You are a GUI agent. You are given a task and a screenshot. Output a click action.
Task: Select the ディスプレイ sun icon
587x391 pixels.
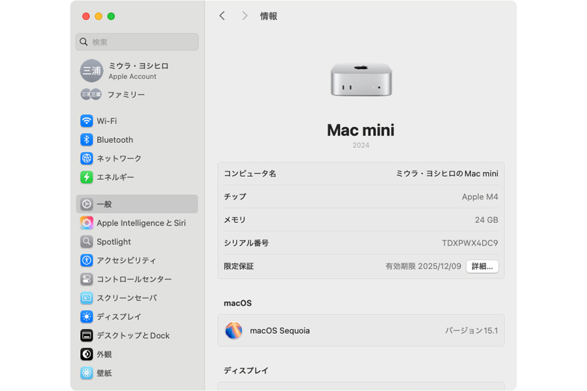click(x=87, y=317)
